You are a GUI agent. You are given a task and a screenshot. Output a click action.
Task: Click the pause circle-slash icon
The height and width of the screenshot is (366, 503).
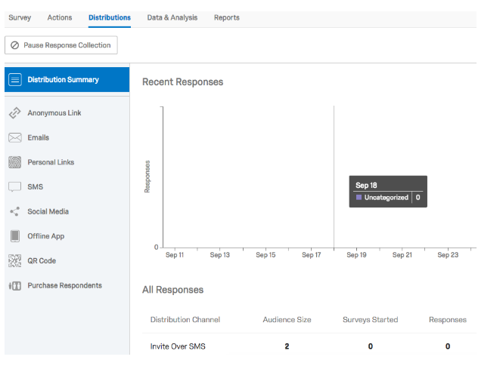[x=15, y=45]
